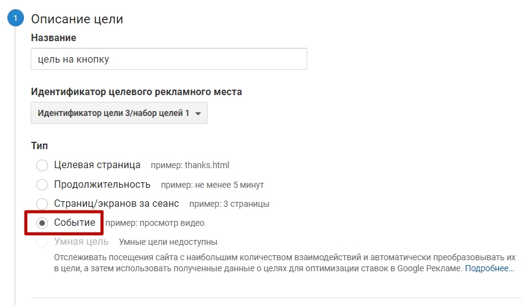Click the step 1 number circle icon

point(15,19)
